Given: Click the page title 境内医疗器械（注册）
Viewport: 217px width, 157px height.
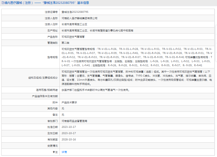Looking at the screenshot, I should click(x=18, y=3).
